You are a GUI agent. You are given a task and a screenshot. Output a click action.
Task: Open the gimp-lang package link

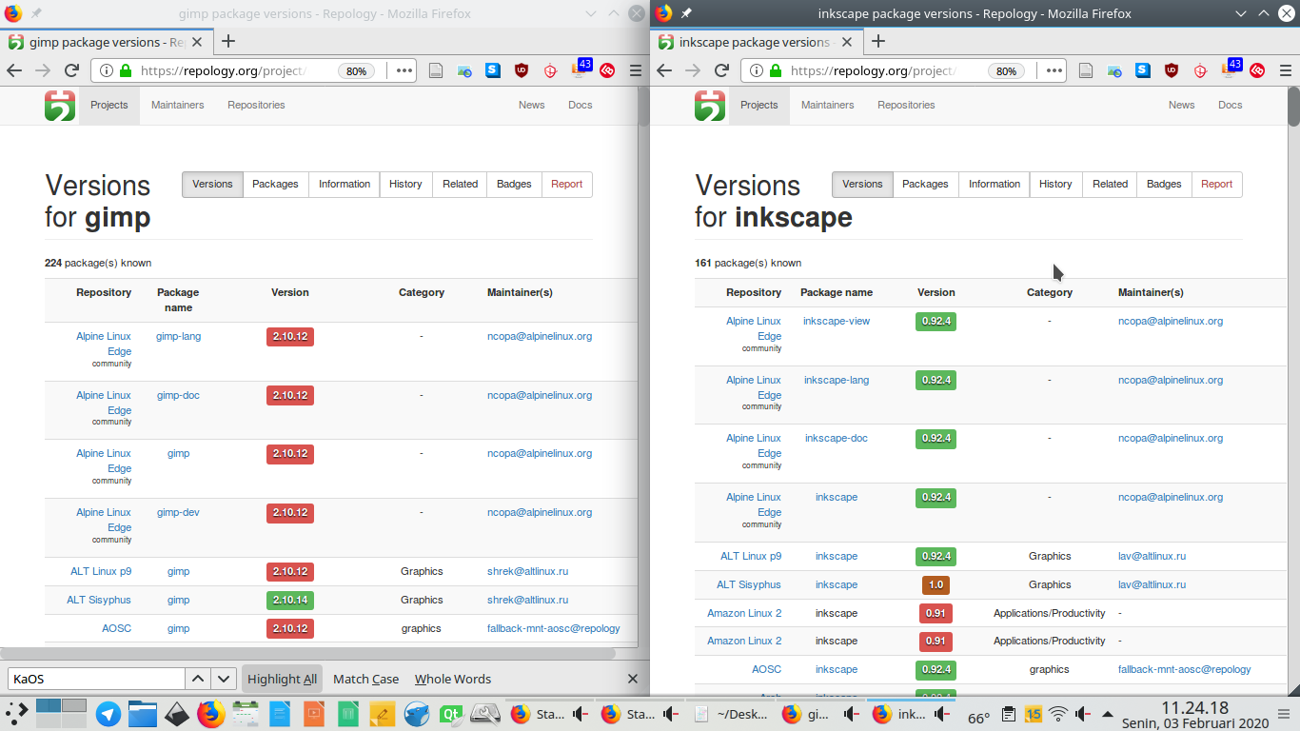click(178, 336)
